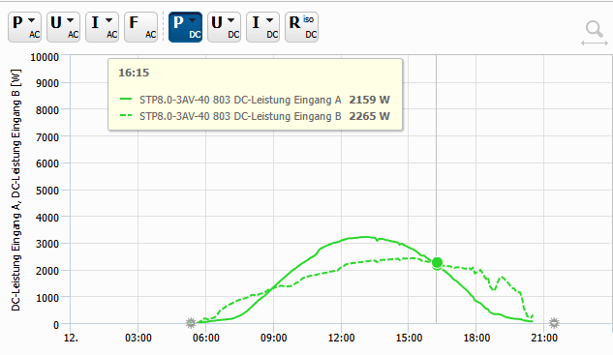613x355 pixels.
Task: Select the U DC voltage button
Action: [x=224, y=27]
